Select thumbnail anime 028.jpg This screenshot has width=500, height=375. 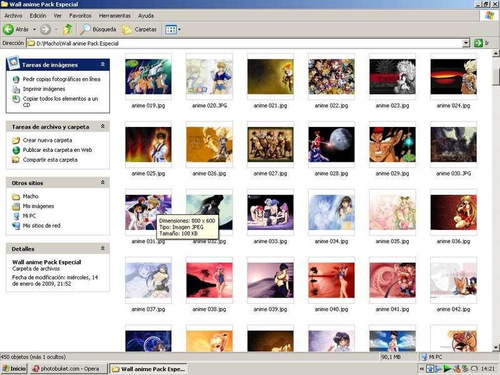coord(331,144)
